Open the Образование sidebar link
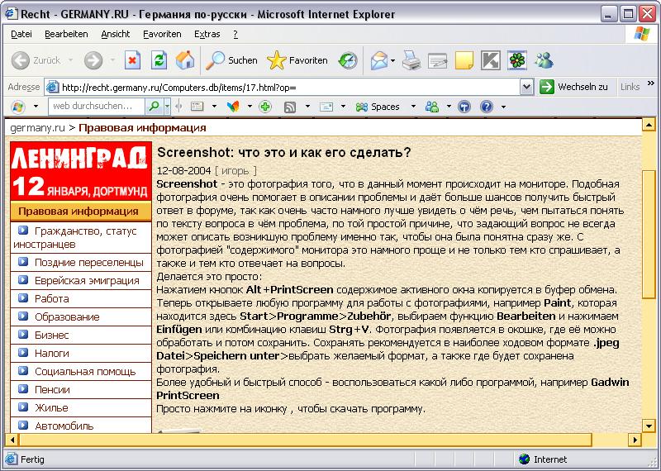This screenshot has width=661, height=471. point(67,316)
